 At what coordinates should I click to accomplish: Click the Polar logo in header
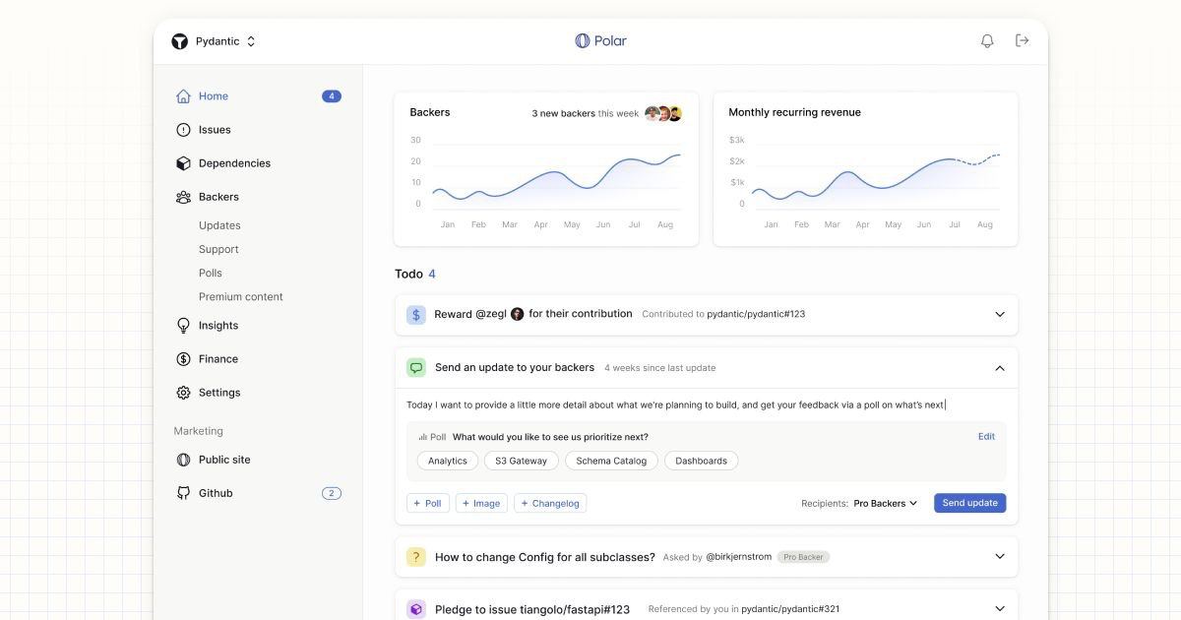pos(600,41)
